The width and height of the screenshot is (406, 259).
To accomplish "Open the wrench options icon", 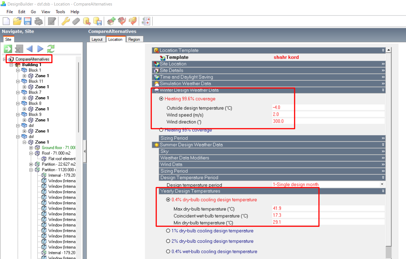I will click(66, 21).
